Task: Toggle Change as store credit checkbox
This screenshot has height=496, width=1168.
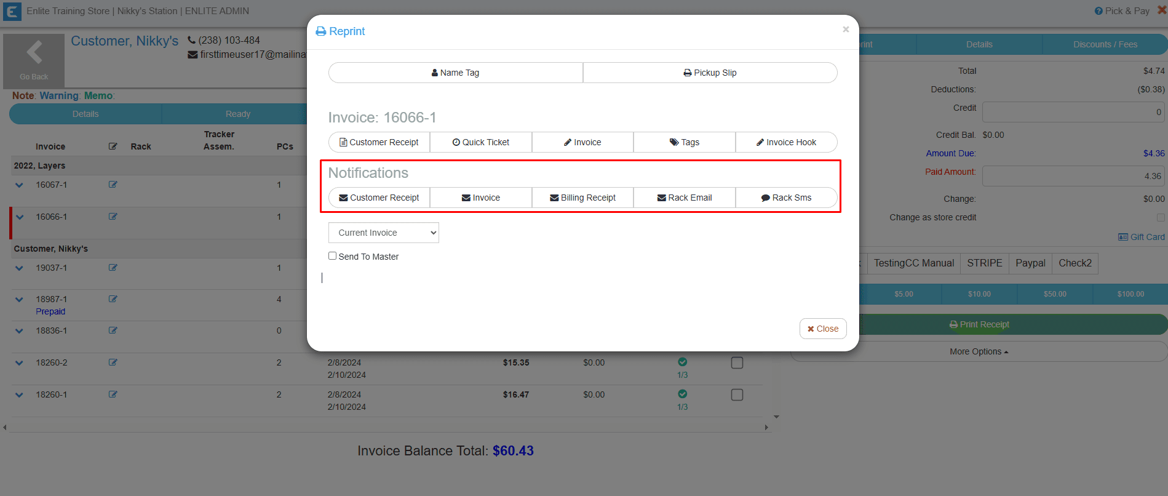Action: click(x=1161, y=217)
